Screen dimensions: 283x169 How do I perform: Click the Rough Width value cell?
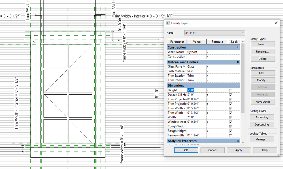click(x=196, y=126)
